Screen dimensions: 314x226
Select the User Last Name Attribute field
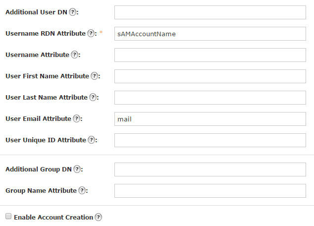[x=210, y=98]
